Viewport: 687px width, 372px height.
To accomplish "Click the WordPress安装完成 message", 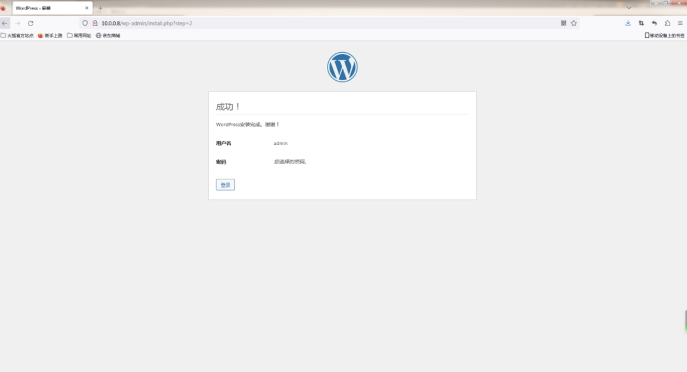I will click(247, 125).
